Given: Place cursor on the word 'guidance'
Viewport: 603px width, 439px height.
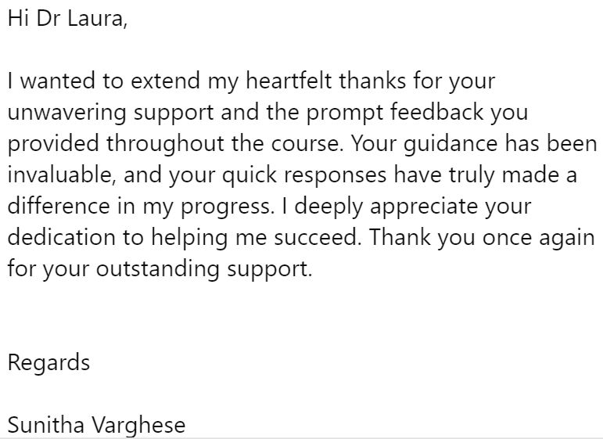Looking at the screenshot, I should click(x=451, y=144).
